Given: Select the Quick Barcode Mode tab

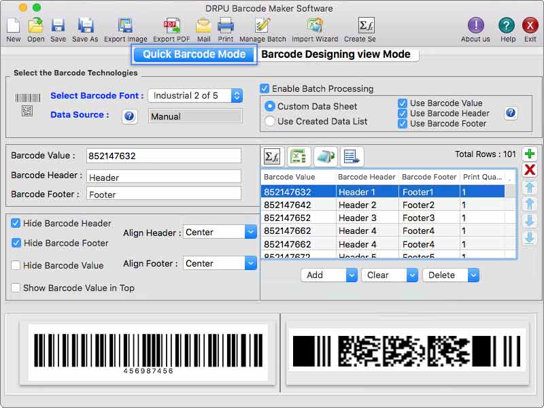Looking at the screenshot, I should [194, 54].
